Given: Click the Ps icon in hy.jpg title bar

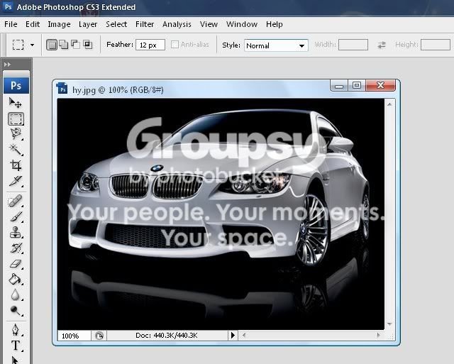Looking at the screenshot, I should tap(62, 88).
